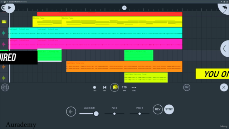Select the Jab Kabhi Harmony 2 clip
Viewport: 229px width, 129px height.
click(146, 77)
